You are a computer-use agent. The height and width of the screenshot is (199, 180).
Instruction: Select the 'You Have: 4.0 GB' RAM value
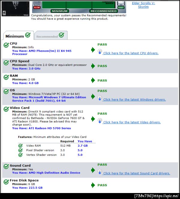[x=25, y=83]
